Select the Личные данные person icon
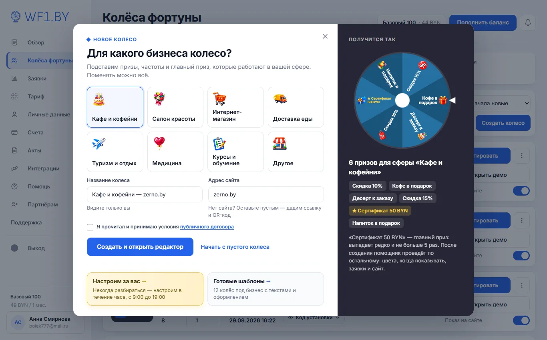 (x=14, y=114)
